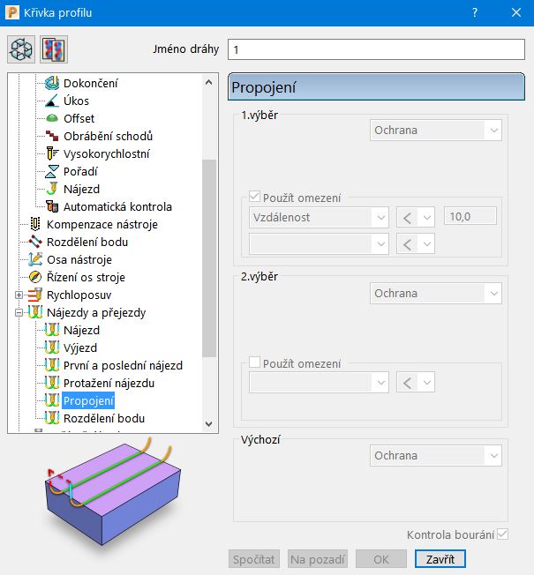Open the Automatická kontrola page
This screenshot has width=534, height=575.
[x=117, y=206]
